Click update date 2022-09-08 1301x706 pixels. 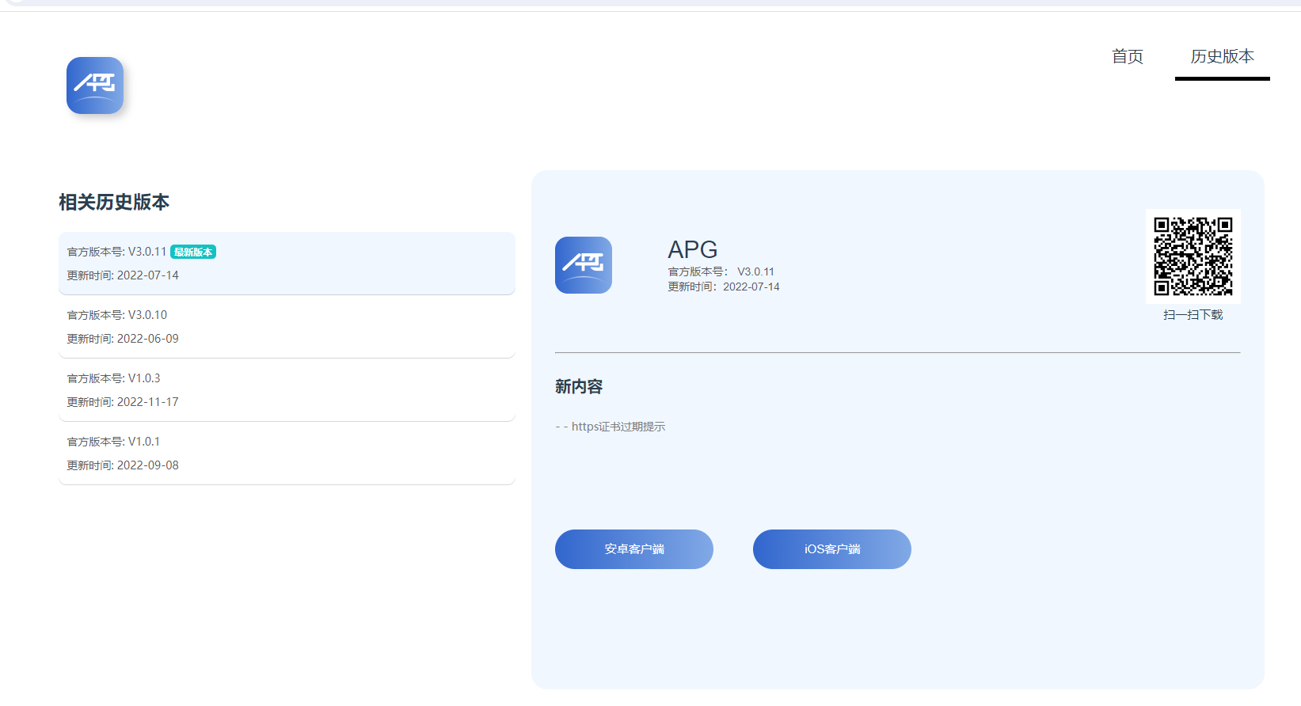click(x=123, y=465)
